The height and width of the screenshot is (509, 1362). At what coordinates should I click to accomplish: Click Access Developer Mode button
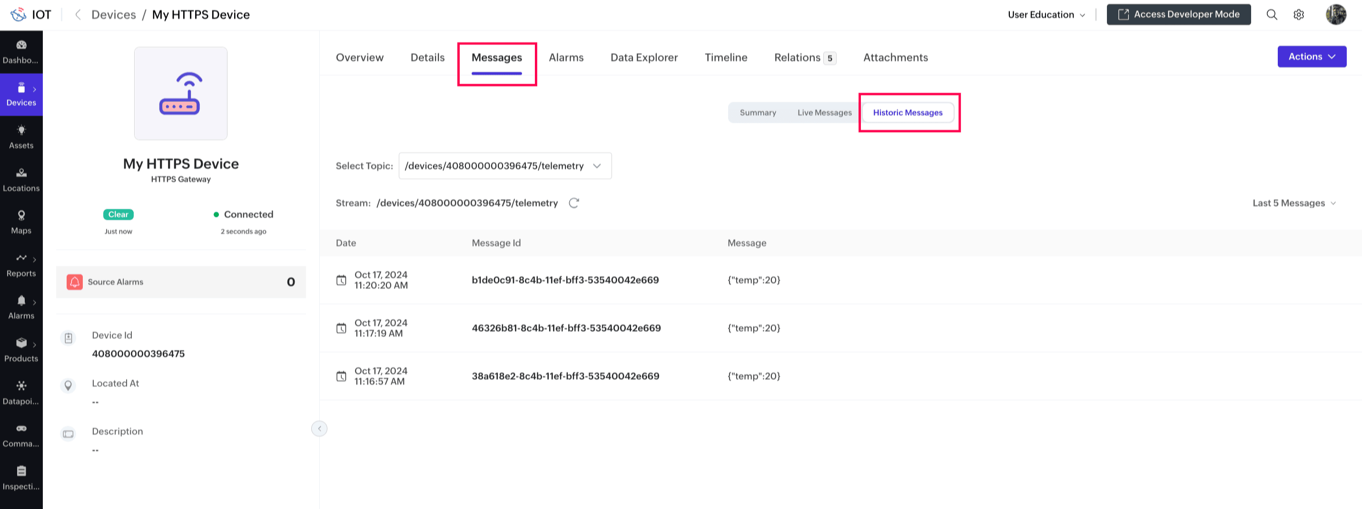(1178, 14)
